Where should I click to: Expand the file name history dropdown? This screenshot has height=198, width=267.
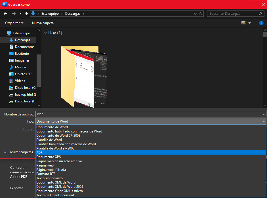click(264, 114)
